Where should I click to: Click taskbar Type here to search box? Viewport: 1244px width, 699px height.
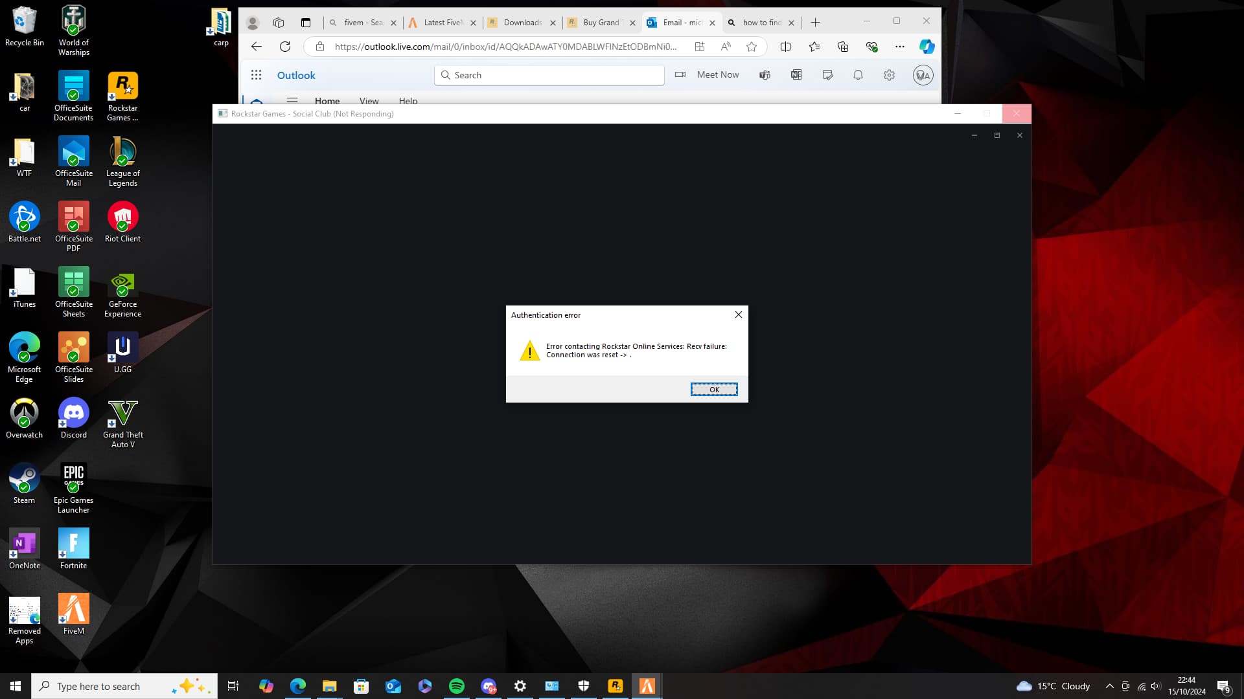[x=124, y=686]
